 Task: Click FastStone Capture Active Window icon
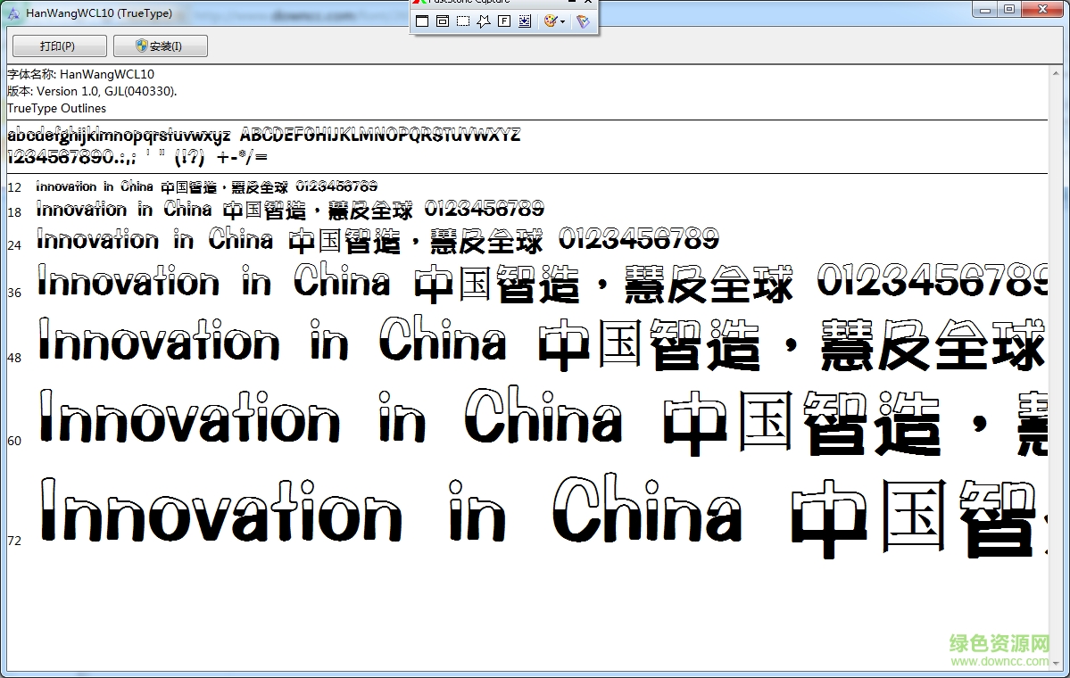(x=422, y=21)
